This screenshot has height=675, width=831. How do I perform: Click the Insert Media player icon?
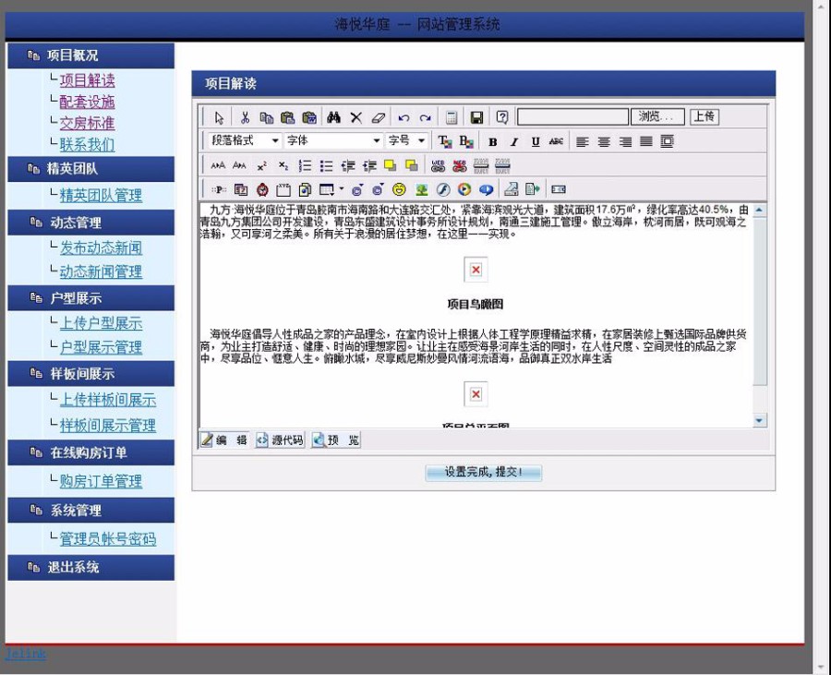(464, 189)
